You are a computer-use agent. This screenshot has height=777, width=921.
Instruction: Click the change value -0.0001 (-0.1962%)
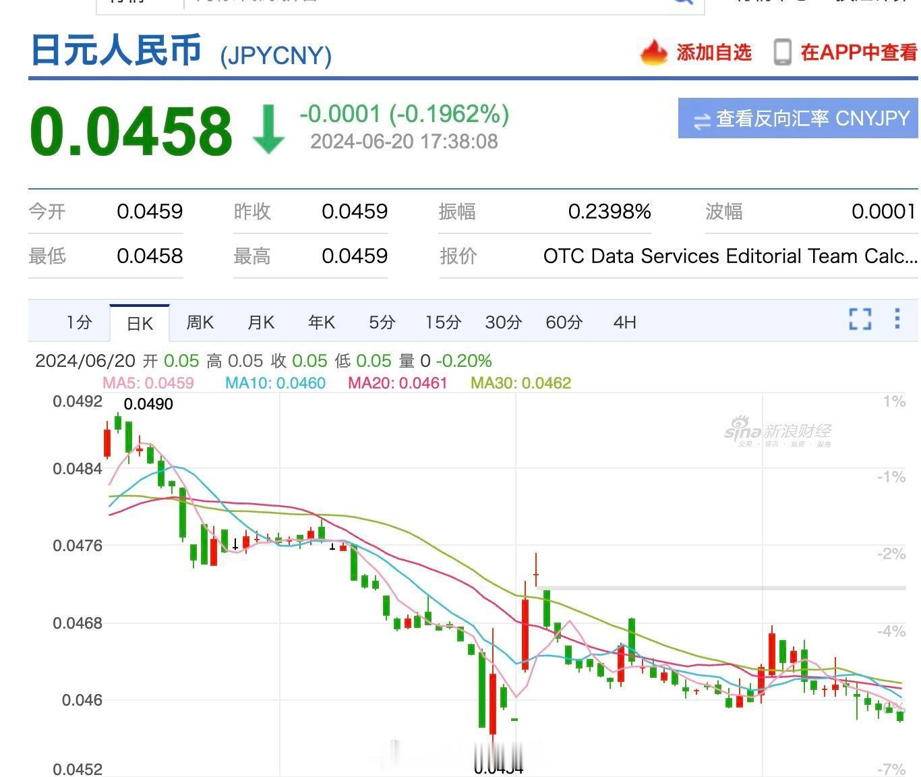[x=404, y=114]
